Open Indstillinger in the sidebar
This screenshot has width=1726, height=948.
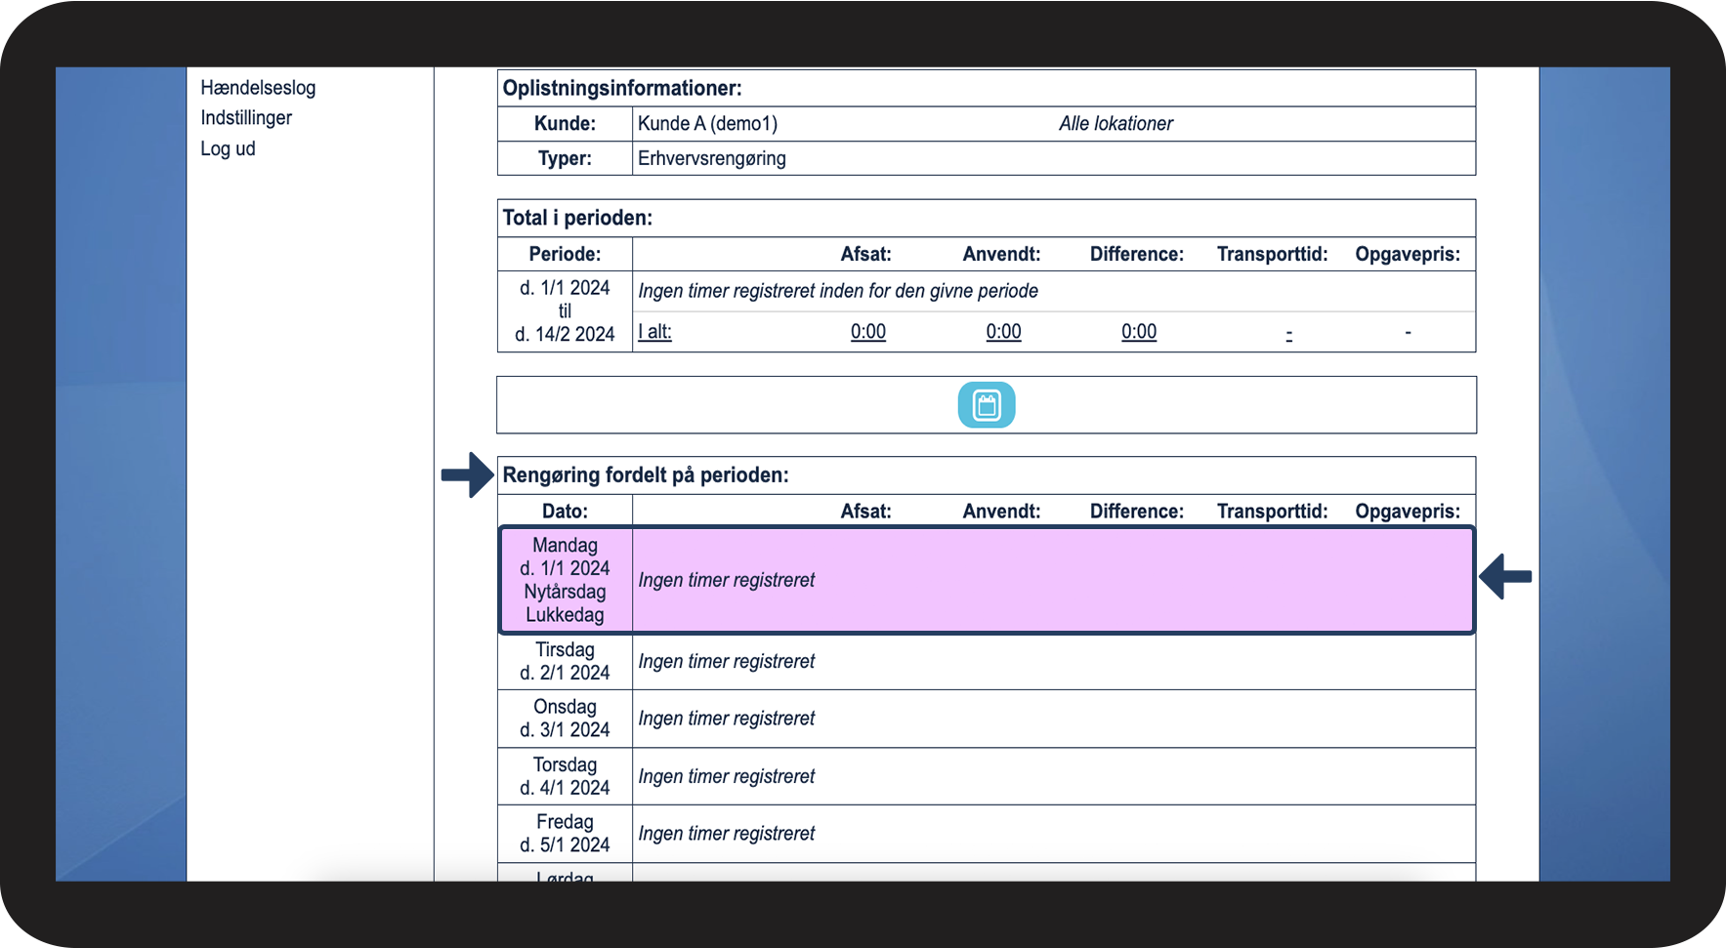(246, 118)
